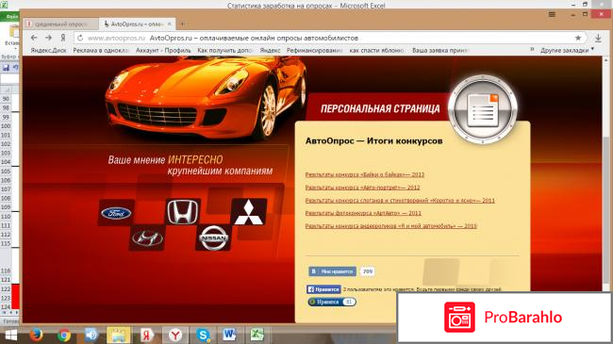Open the speaker app on the taskbar

(x=91, y=335)
